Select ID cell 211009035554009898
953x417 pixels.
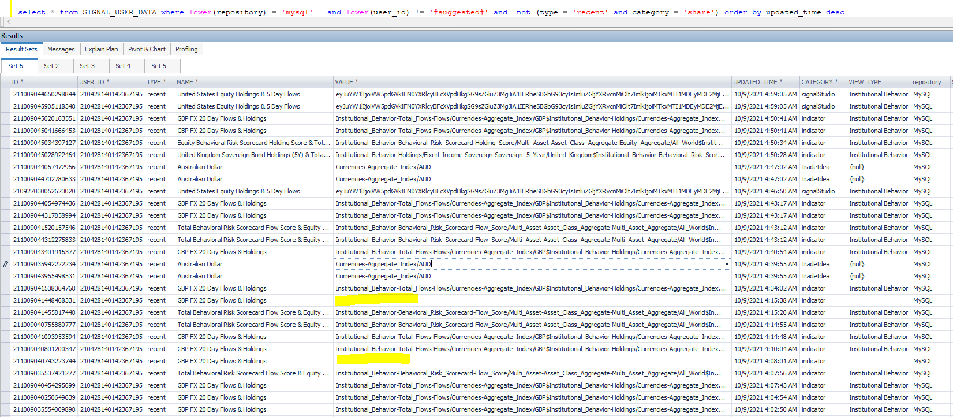click(44, 409)
